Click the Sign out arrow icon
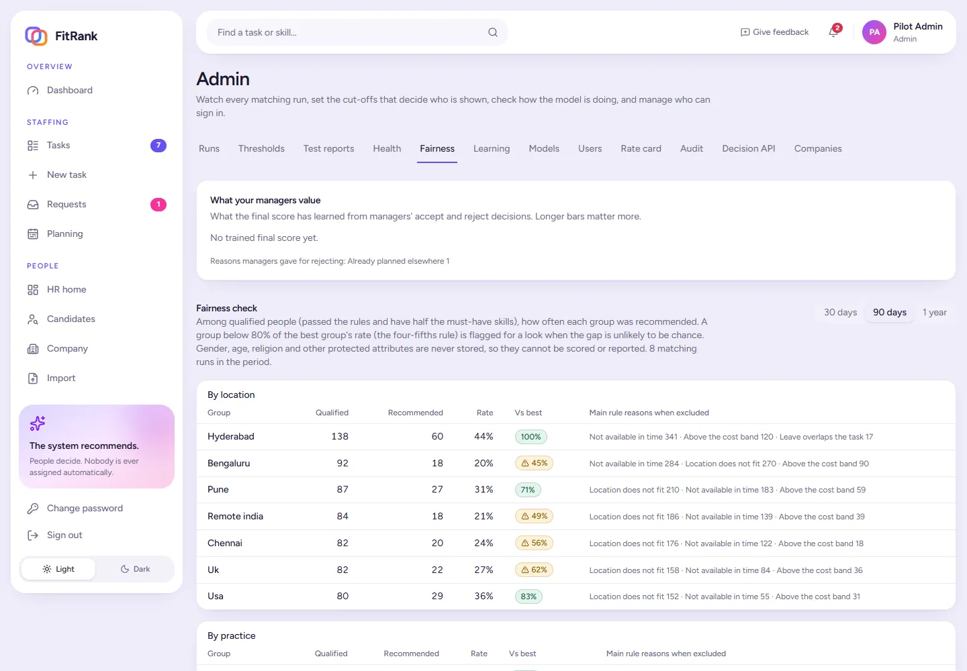967x671 pixels. point(33,535)
